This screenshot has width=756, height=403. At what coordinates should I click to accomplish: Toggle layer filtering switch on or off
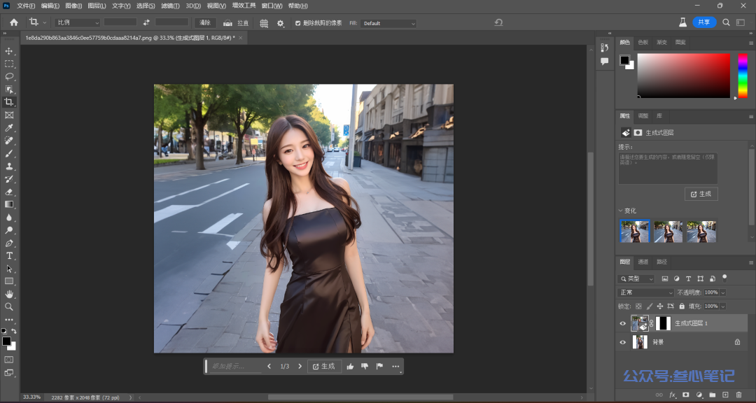pos(724,278)
